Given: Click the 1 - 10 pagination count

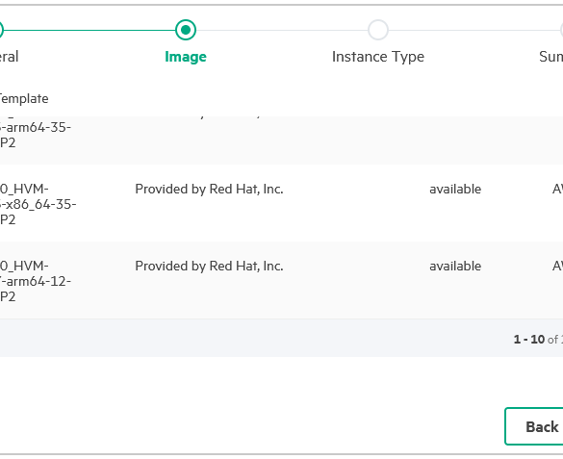Looking at the screenshot, I should 529,339.
